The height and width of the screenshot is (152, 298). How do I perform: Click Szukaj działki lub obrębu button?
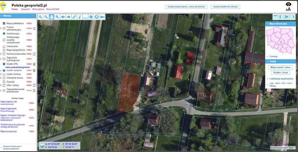(x=225, y=7)
